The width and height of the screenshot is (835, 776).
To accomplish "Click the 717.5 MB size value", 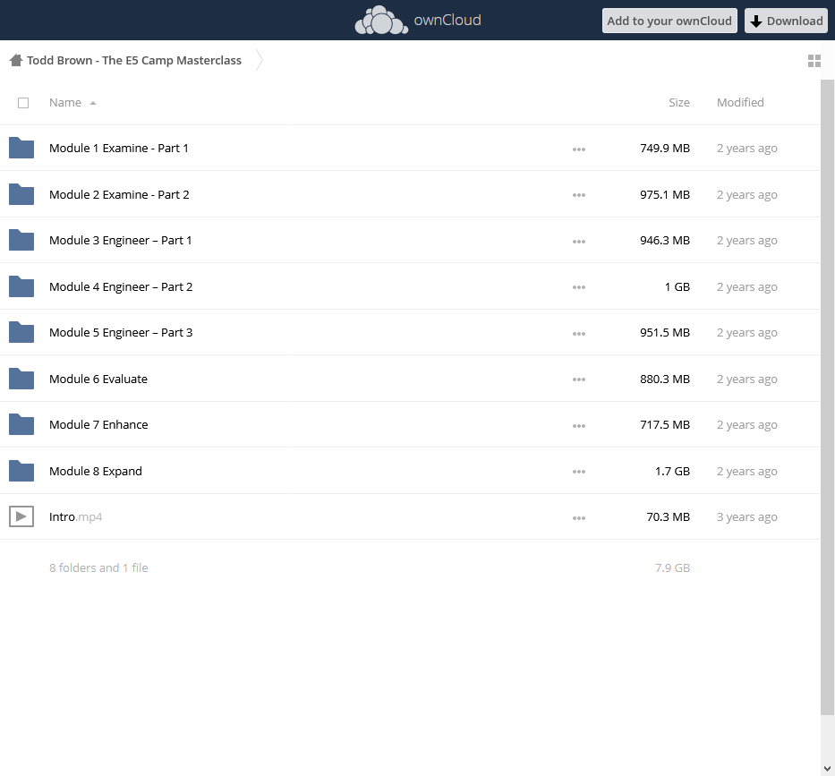I will [x=665, y=424].
